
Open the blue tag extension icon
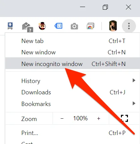[58, 26]
